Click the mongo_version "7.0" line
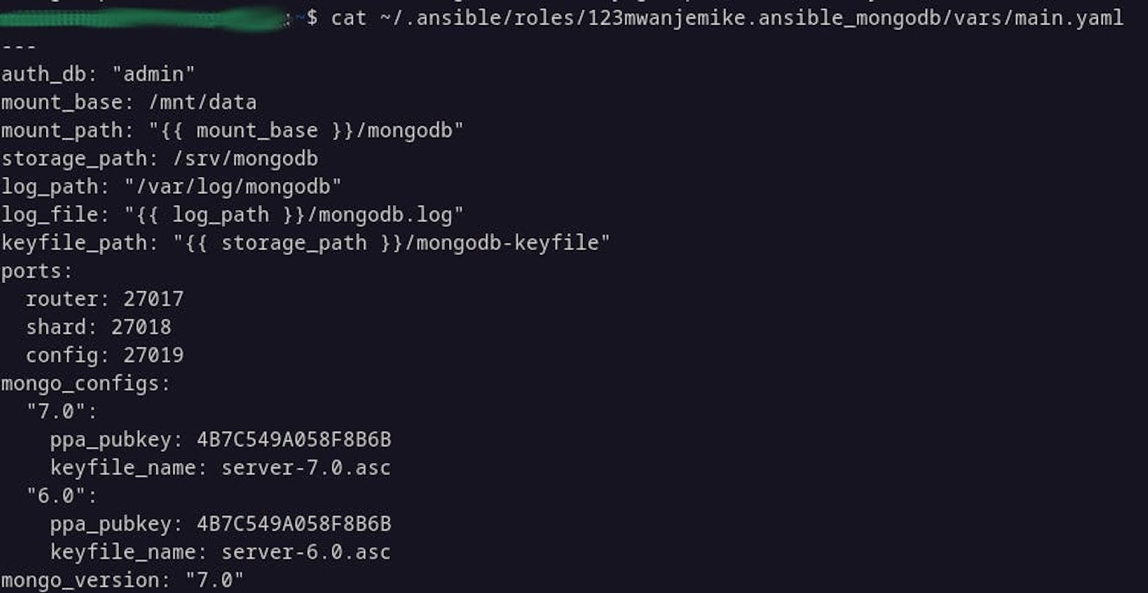The image size is (1148, 593). [123, 580]
